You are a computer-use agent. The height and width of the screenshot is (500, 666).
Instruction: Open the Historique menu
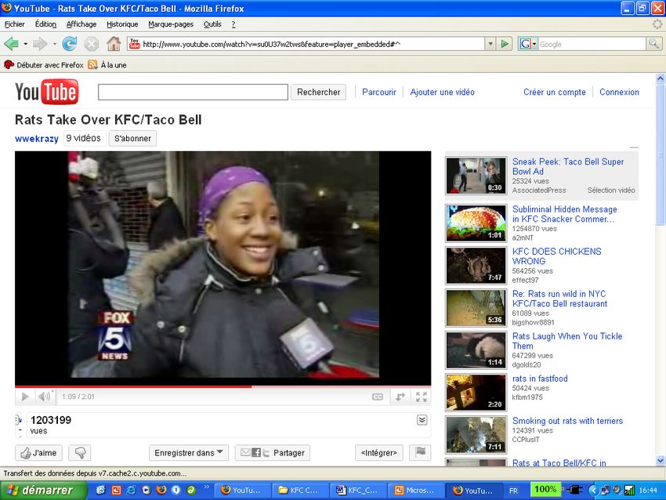122,24
